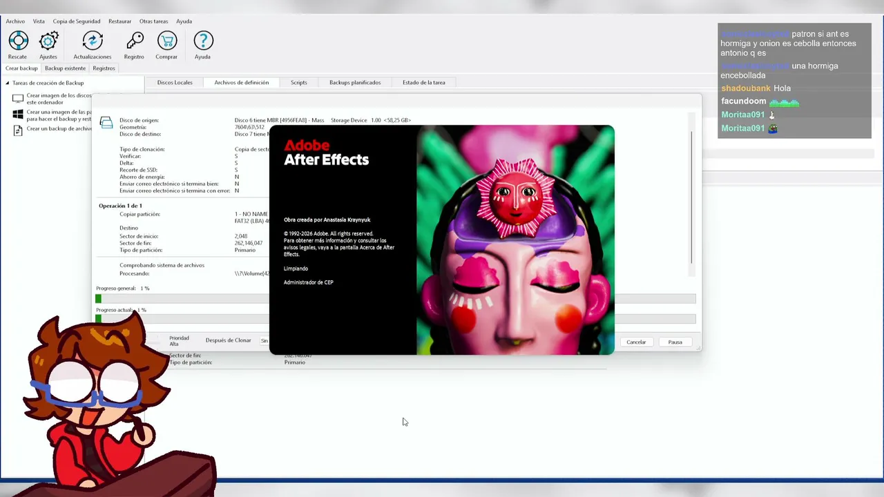This screenshot has width=884, height=497.
Task: Select the Archivos de definición tab
Action: pos(242,83)
